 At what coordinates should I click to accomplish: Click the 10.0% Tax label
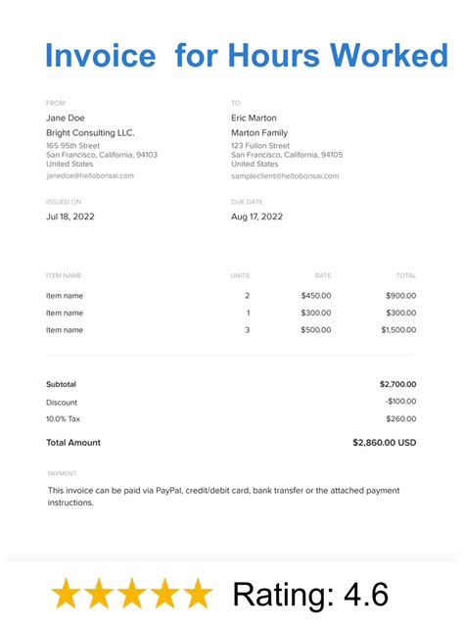(63, 418)
